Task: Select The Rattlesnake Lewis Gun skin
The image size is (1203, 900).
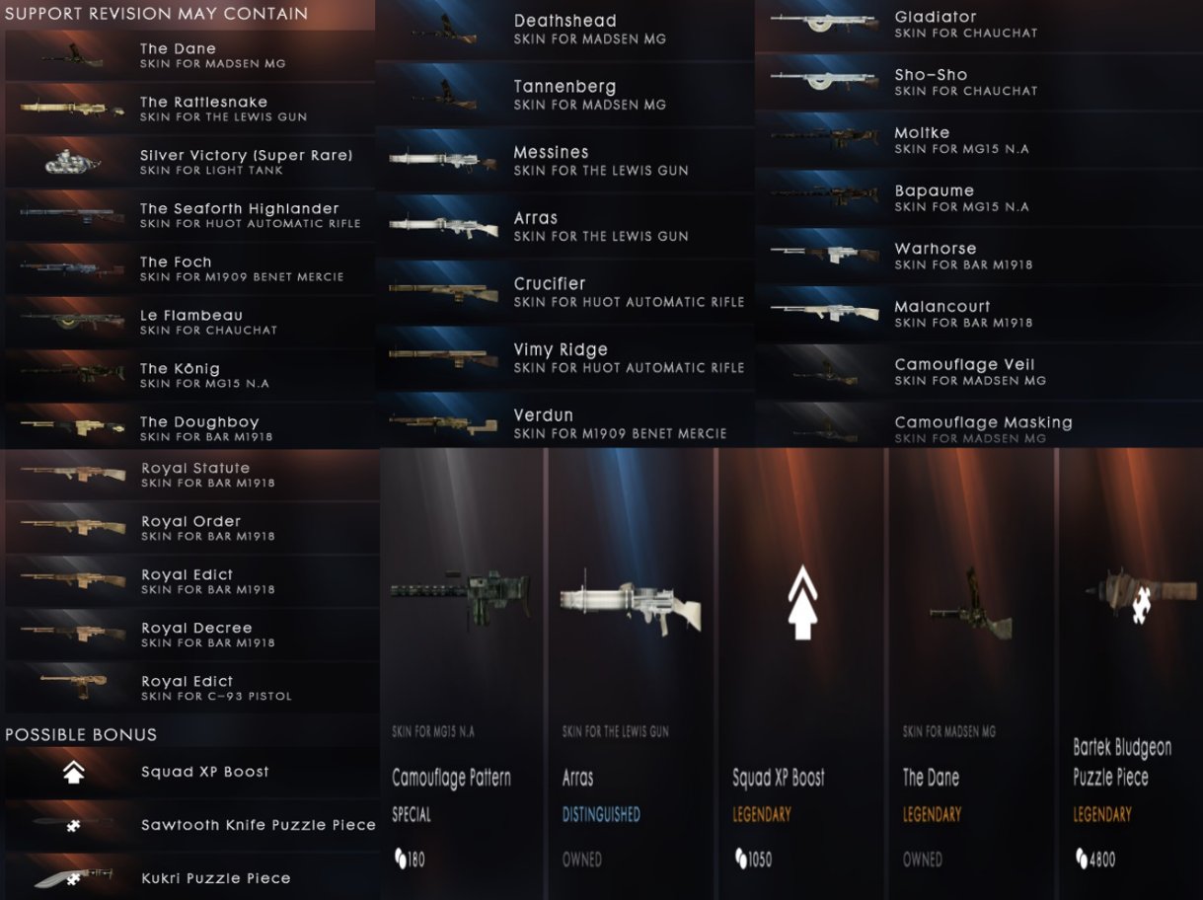Action: click(x=189, y=109)
